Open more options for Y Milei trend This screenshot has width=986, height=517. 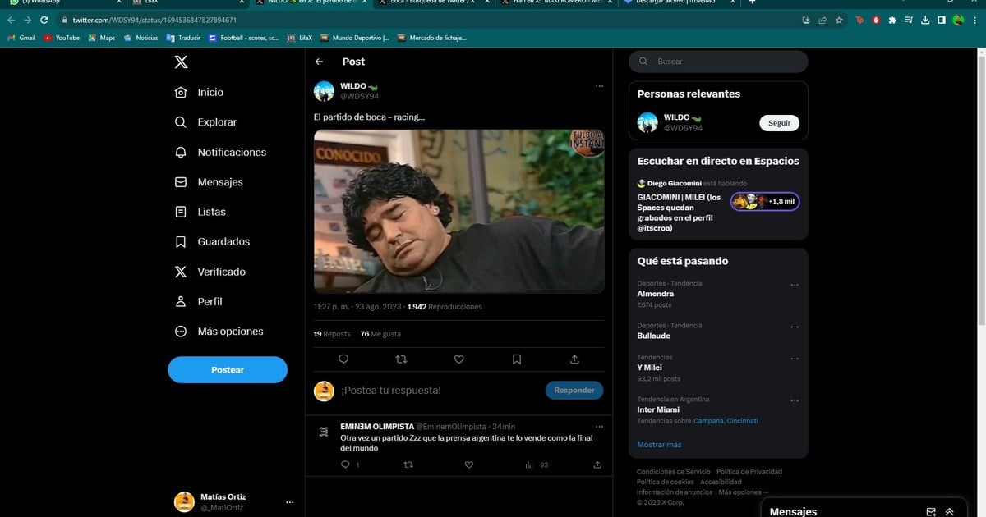(795, 359)
